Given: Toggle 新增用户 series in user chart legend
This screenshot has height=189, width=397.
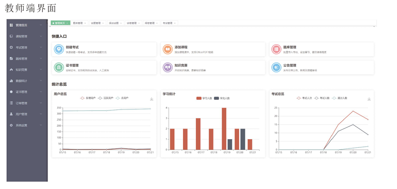Looking at the screenshot, I should click(88, 98).
